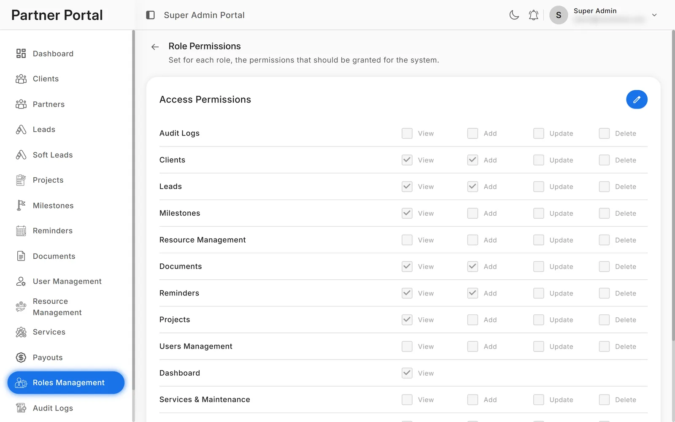
Task: Click the Role Permissions heading
Action: 205,46
